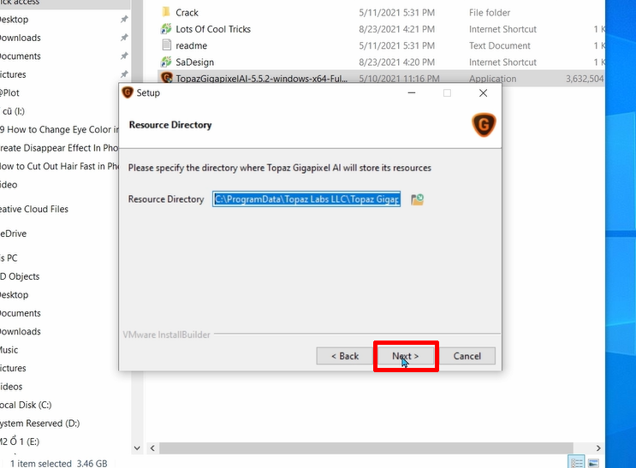Open Desktop in Quick access sidebar
The height and width of the screenshot is (468, 636).
pos(15,20)
